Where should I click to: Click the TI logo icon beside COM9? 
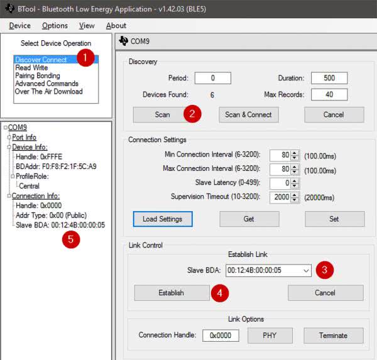click(x=123, y=41)
